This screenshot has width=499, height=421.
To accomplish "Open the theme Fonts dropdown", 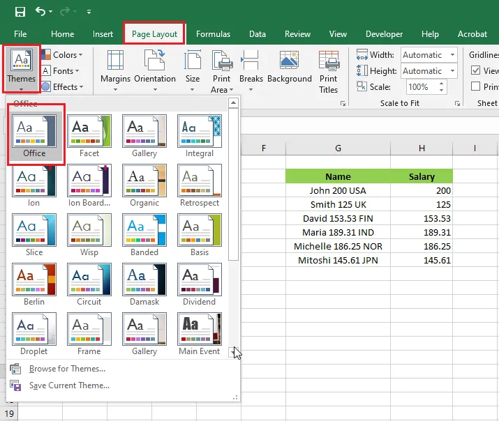I will 61,70.
